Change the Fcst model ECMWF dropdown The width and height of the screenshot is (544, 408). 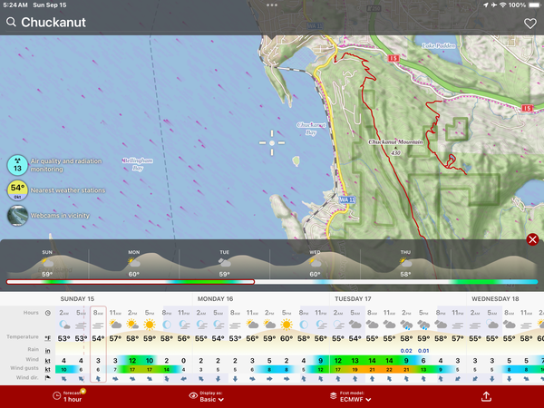349,395
